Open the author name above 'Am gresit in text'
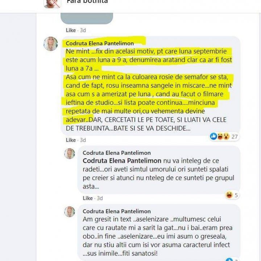The width and height of the screenshot is (261, 261). (117, 211)
